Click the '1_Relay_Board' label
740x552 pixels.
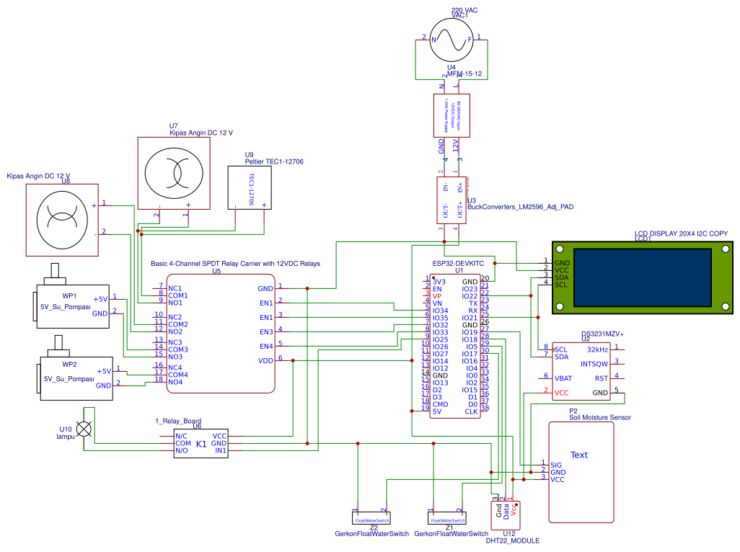click(x=178, y=421)
